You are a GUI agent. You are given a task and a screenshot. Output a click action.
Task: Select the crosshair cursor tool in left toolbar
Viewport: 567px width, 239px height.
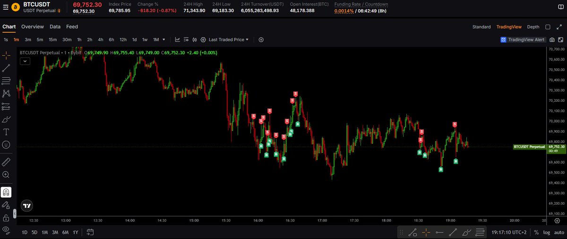coord(6,55)
